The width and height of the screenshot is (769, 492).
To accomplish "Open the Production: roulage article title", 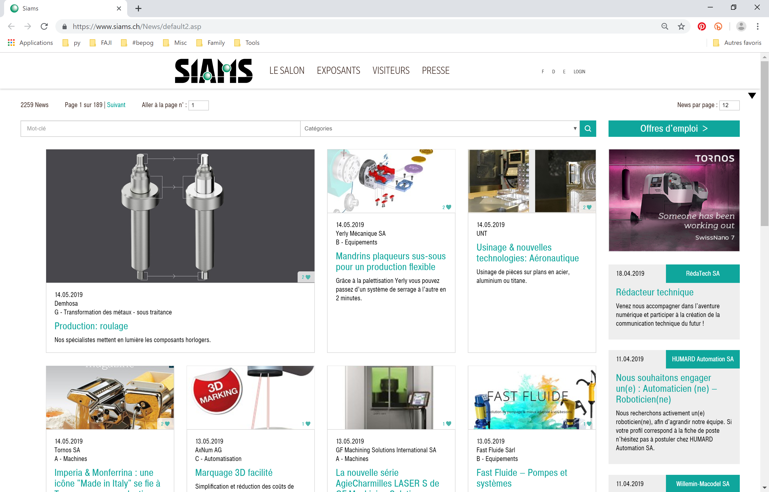I will 91,326.
